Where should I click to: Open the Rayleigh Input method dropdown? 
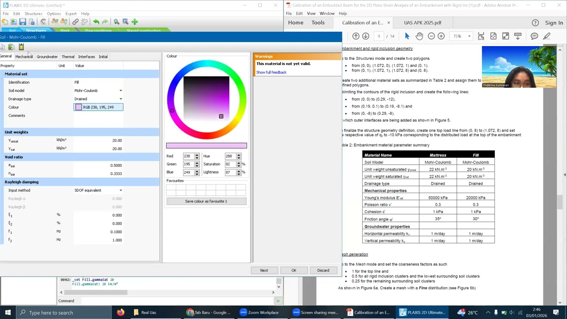(x=120, y=191)
